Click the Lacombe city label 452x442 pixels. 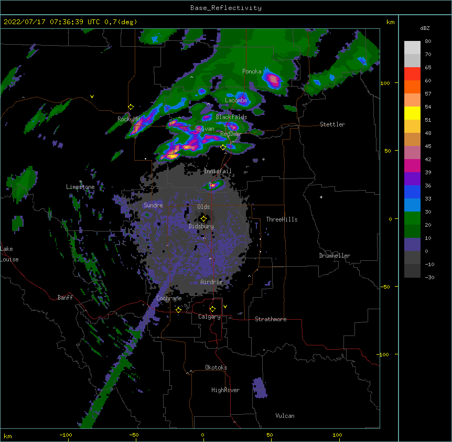236,100
